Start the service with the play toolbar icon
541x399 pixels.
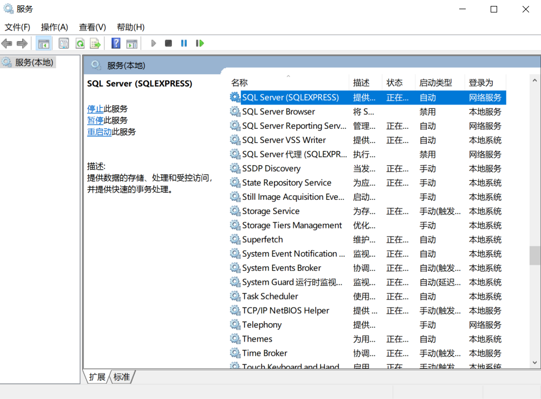153,43
